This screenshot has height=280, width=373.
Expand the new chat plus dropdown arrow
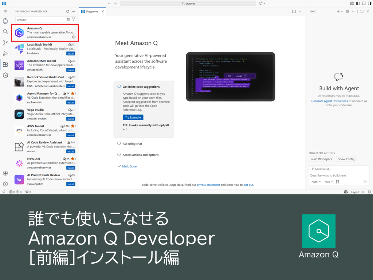342,12
